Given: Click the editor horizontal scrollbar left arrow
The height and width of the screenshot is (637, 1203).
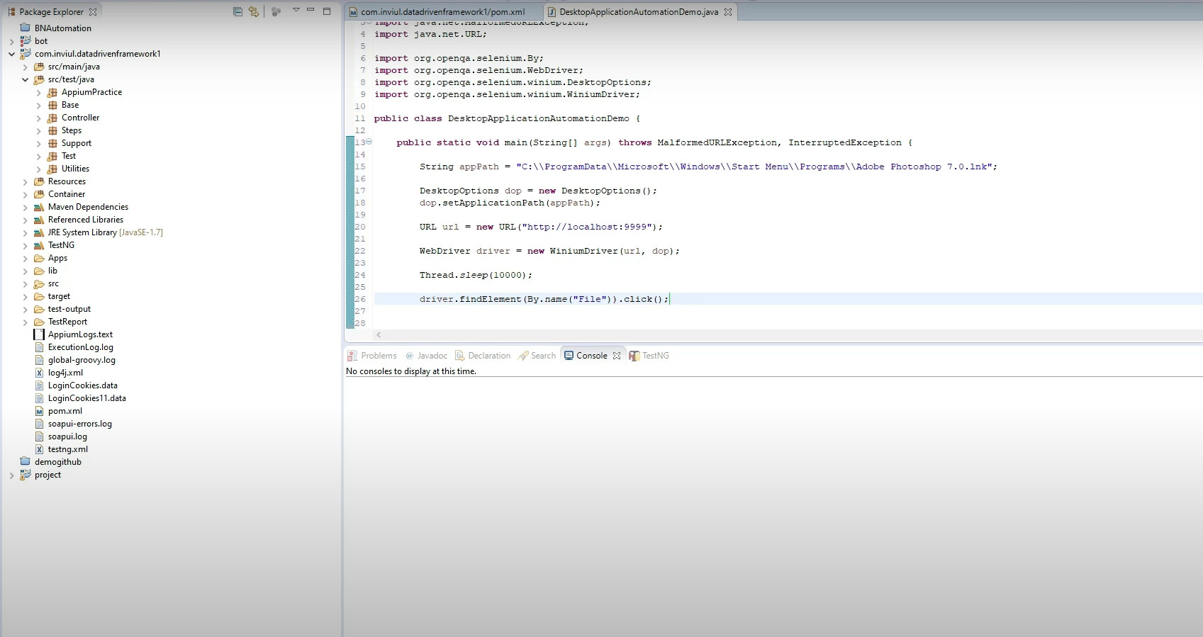Looking at the screenshot, I should (379, 335).
